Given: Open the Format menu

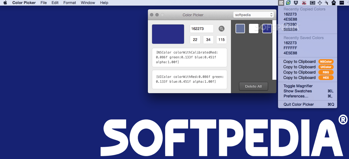Looking at the screenshot, I should point(69,3).
